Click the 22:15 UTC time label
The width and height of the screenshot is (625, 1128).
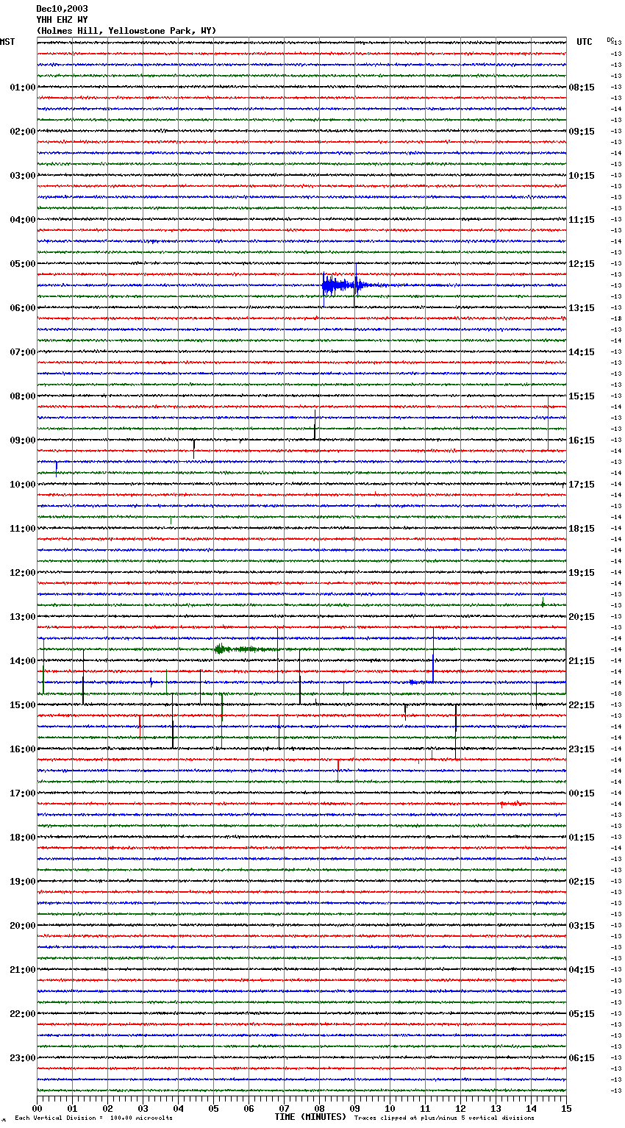pos(582,705)
